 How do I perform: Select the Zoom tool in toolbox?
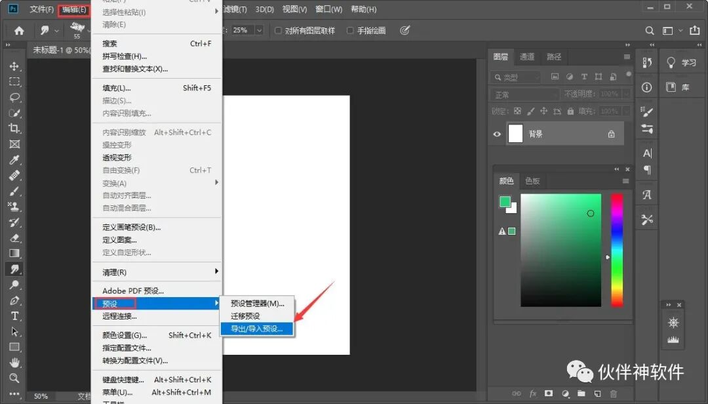[14, 378]
